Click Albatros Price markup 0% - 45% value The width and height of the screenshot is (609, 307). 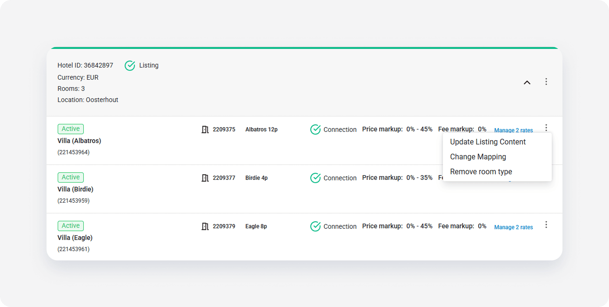[419, 129]
